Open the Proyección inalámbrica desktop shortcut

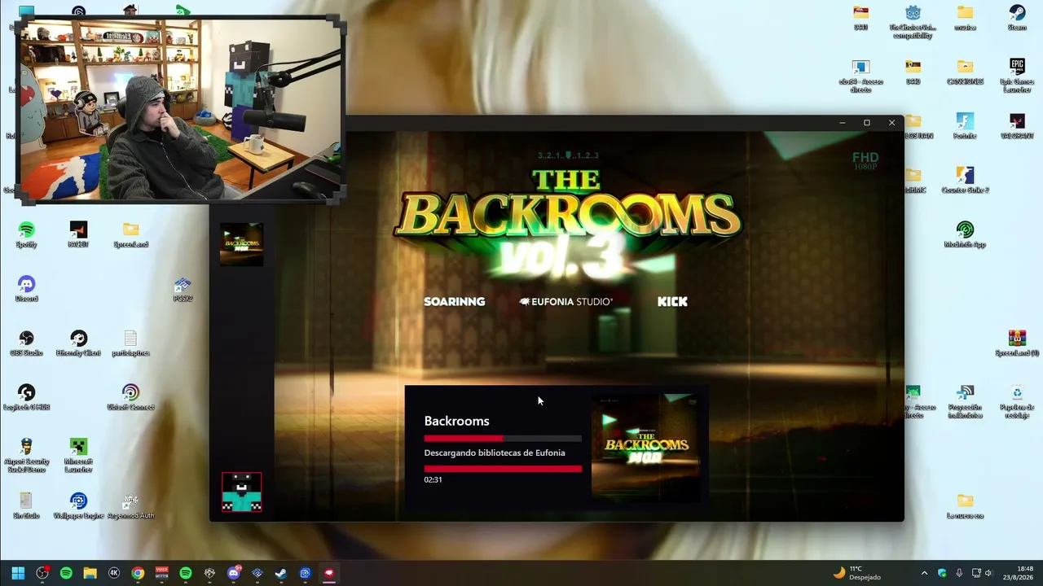[x=965, y=400]
